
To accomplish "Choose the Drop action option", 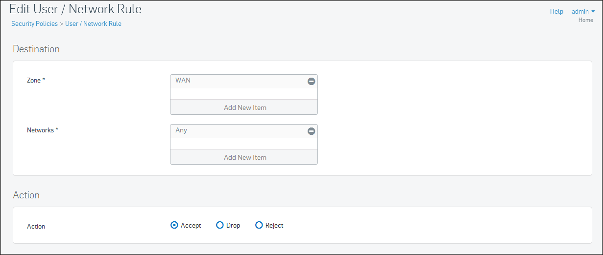I will coord(219,225).
